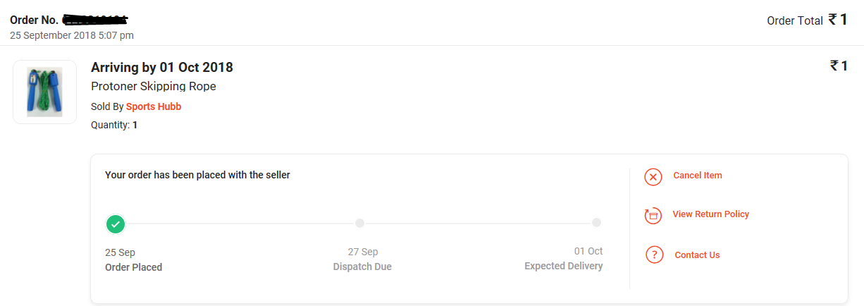The image size is (864, 306).
Task: Click the View Return Policy box icon
Action: point(653,215)
